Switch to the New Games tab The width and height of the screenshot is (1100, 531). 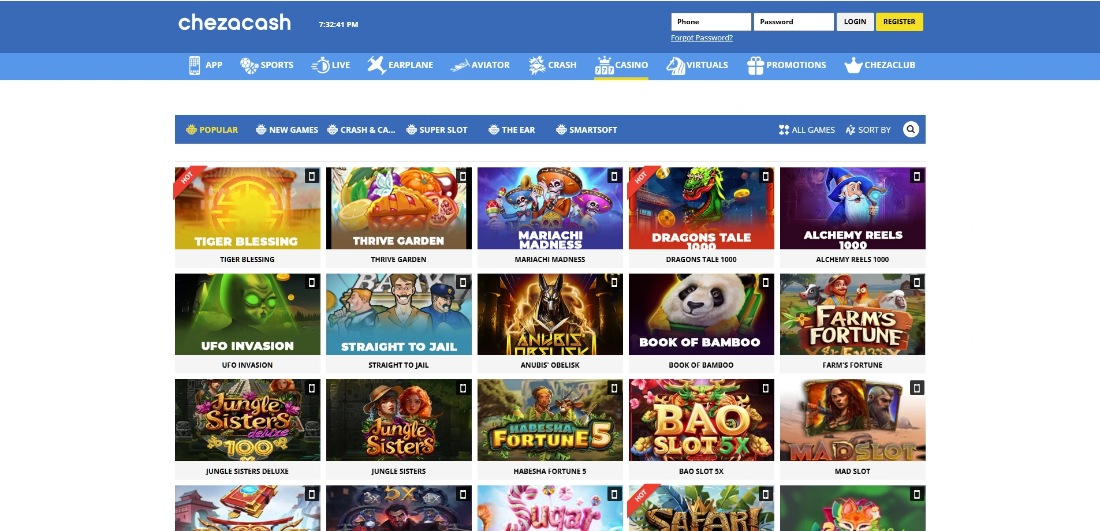coord(287,130)
